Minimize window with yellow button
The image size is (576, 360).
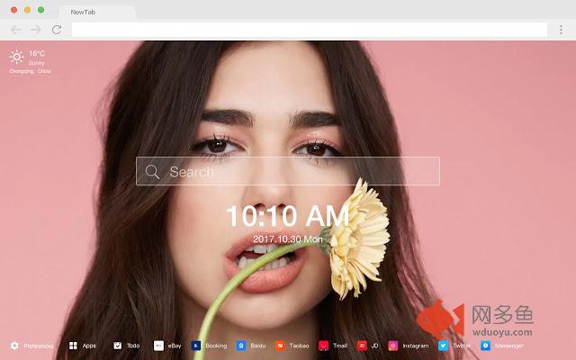28,10
